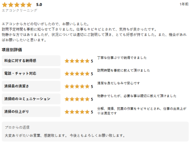The width and height of the screenshot is (196, 144).
Task: Select the 料金に対する納得感 category box
Action: pyautogui.click(x=31, y=61)
